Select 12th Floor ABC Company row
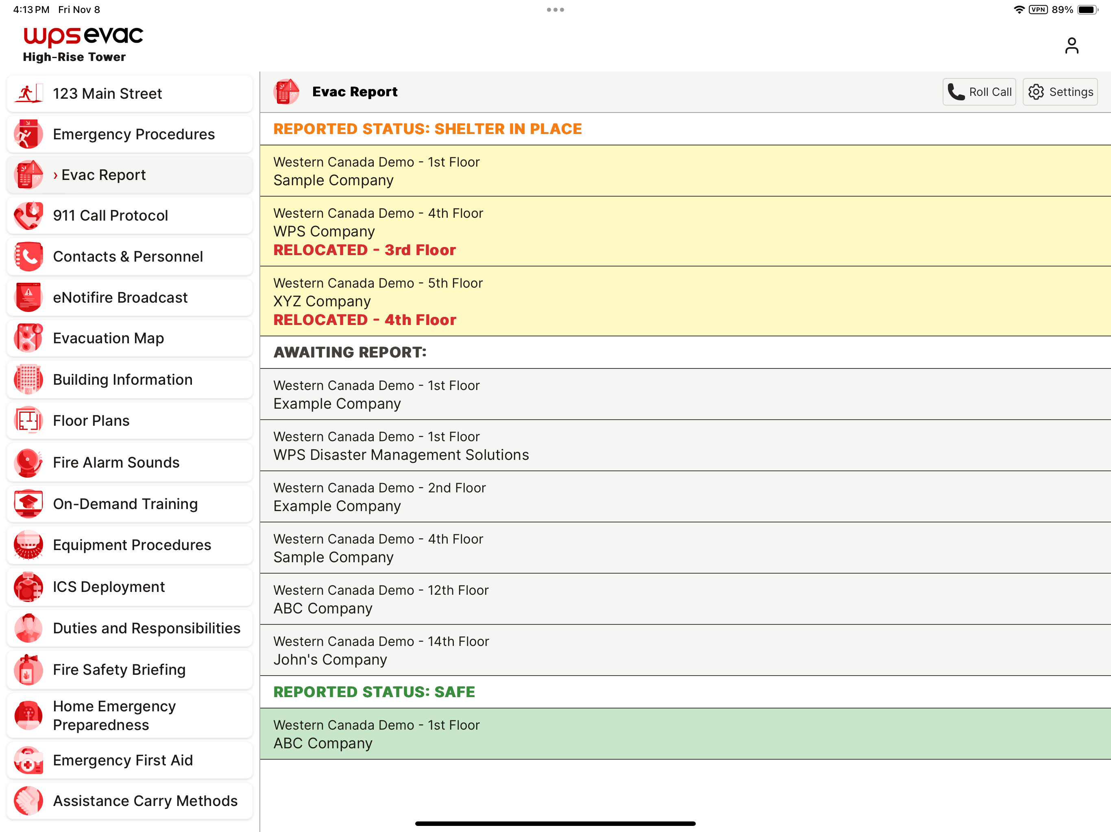This screenshot has width=1111, height=832. coord(685,599)
